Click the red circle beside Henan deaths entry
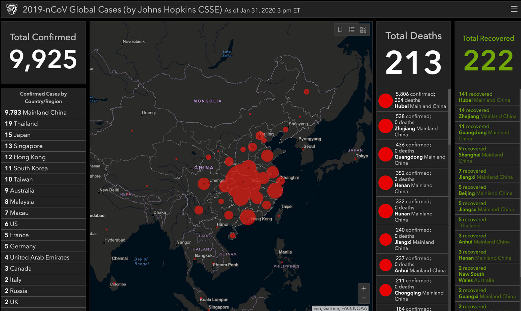This screenshot has height=311, width=521. (x=385, y=183)
